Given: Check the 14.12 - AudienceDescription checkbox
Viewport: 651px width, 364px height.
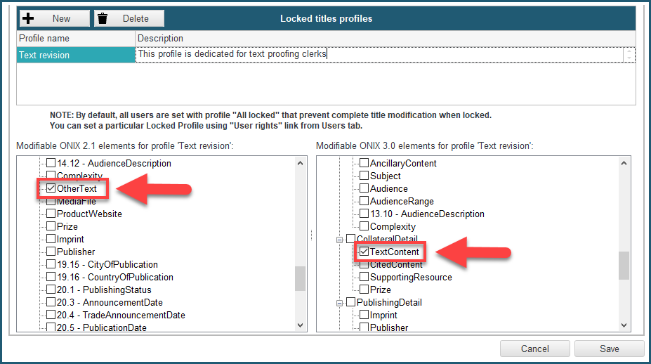Looking at the screenshot, I should point(51,163).
